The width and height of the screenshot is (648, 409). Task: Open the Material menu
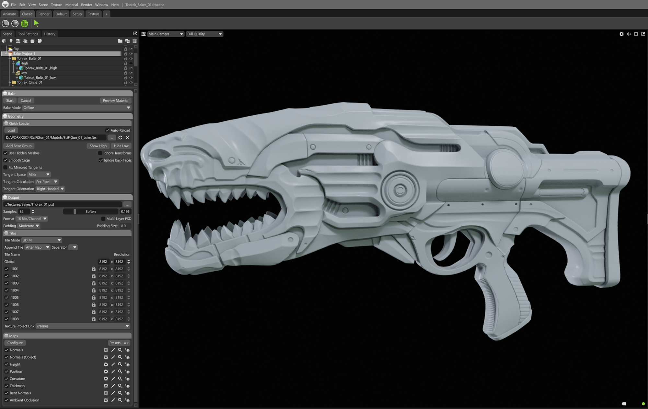click(71, 5)
